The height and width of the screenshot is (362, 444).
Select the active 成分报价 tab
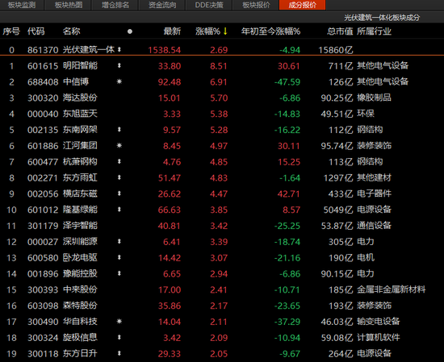(303, 5)
